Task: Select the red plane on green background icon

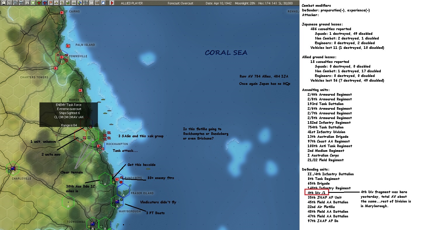Action: 39,3
